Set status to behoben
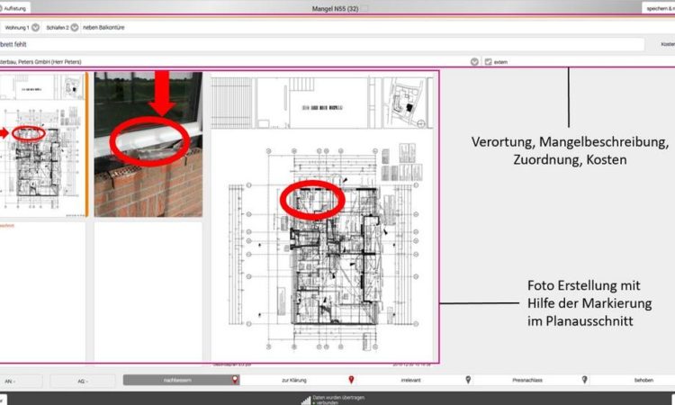The width and height of the screenshot is (675, 405). pos(643,380)
